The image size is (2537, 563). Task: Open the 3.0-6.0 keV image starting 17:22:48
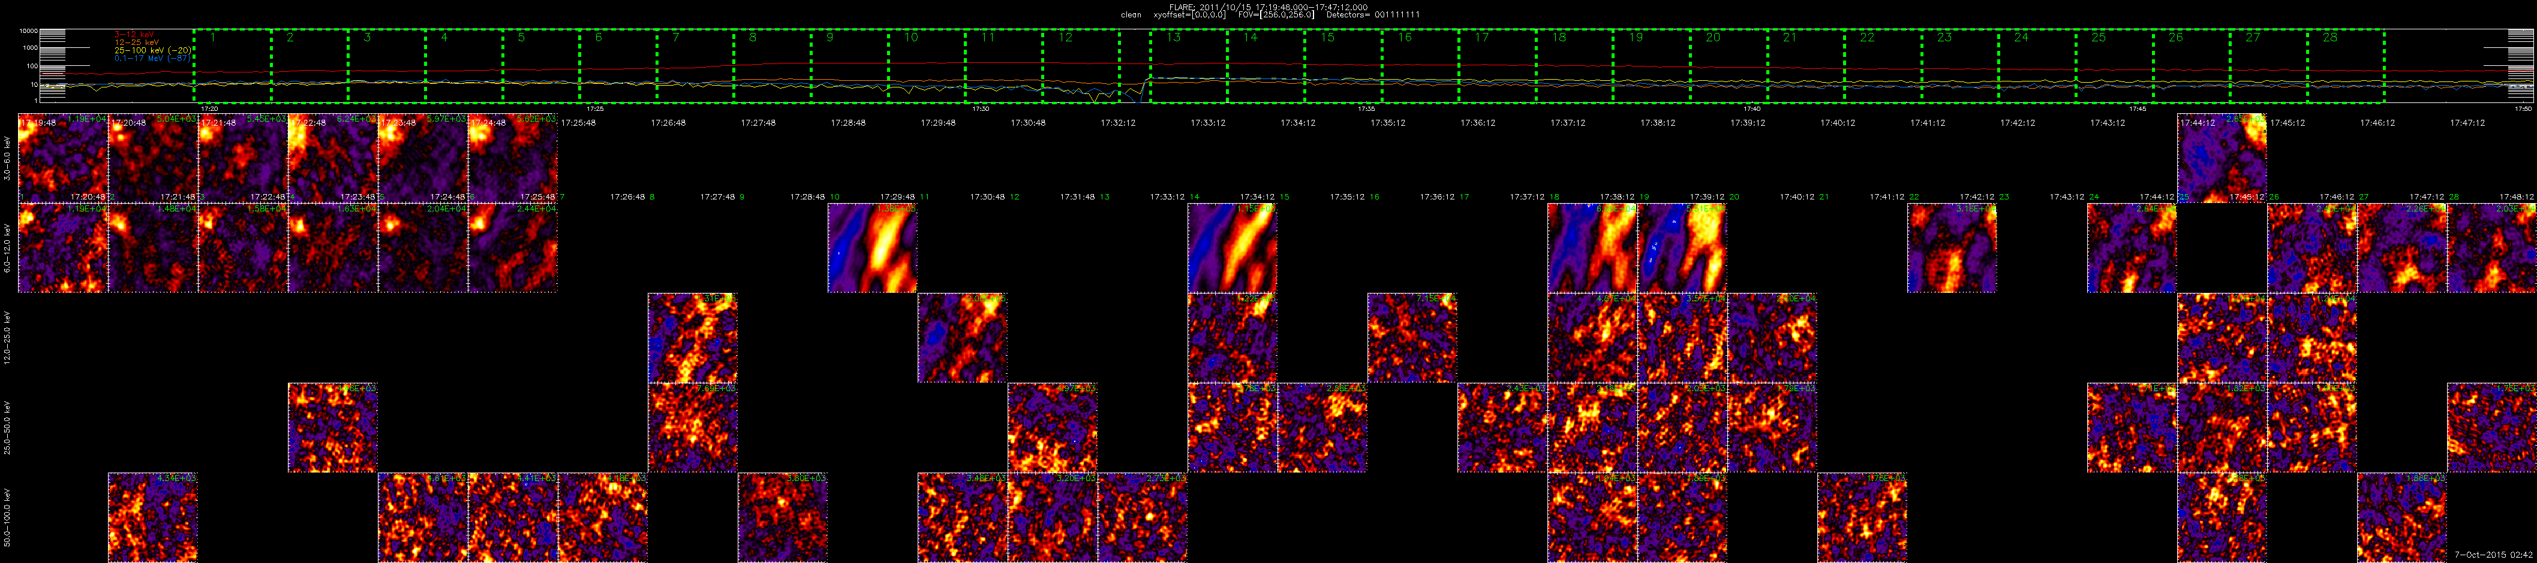pos(333,159)
